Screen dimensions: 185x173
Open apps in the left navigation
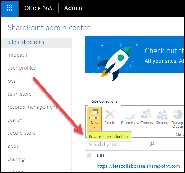pyautogui.click(x=13, y=146)
